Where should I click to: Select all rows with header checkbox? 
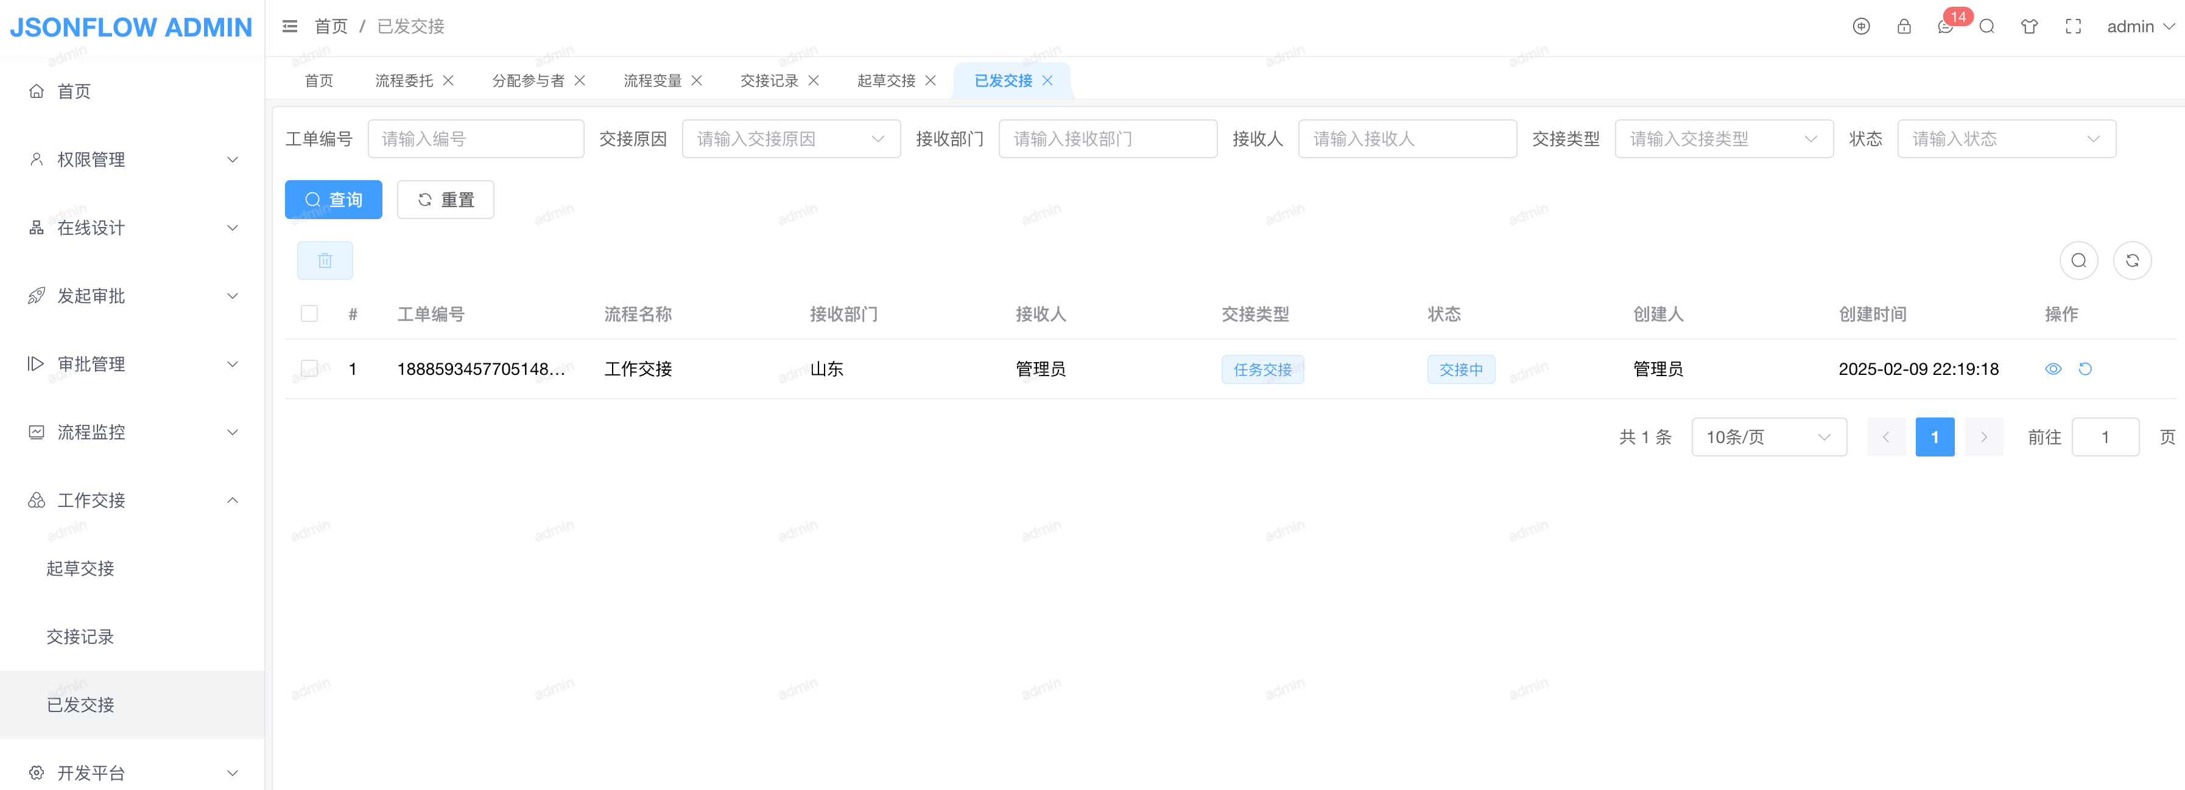click(309, 313)
